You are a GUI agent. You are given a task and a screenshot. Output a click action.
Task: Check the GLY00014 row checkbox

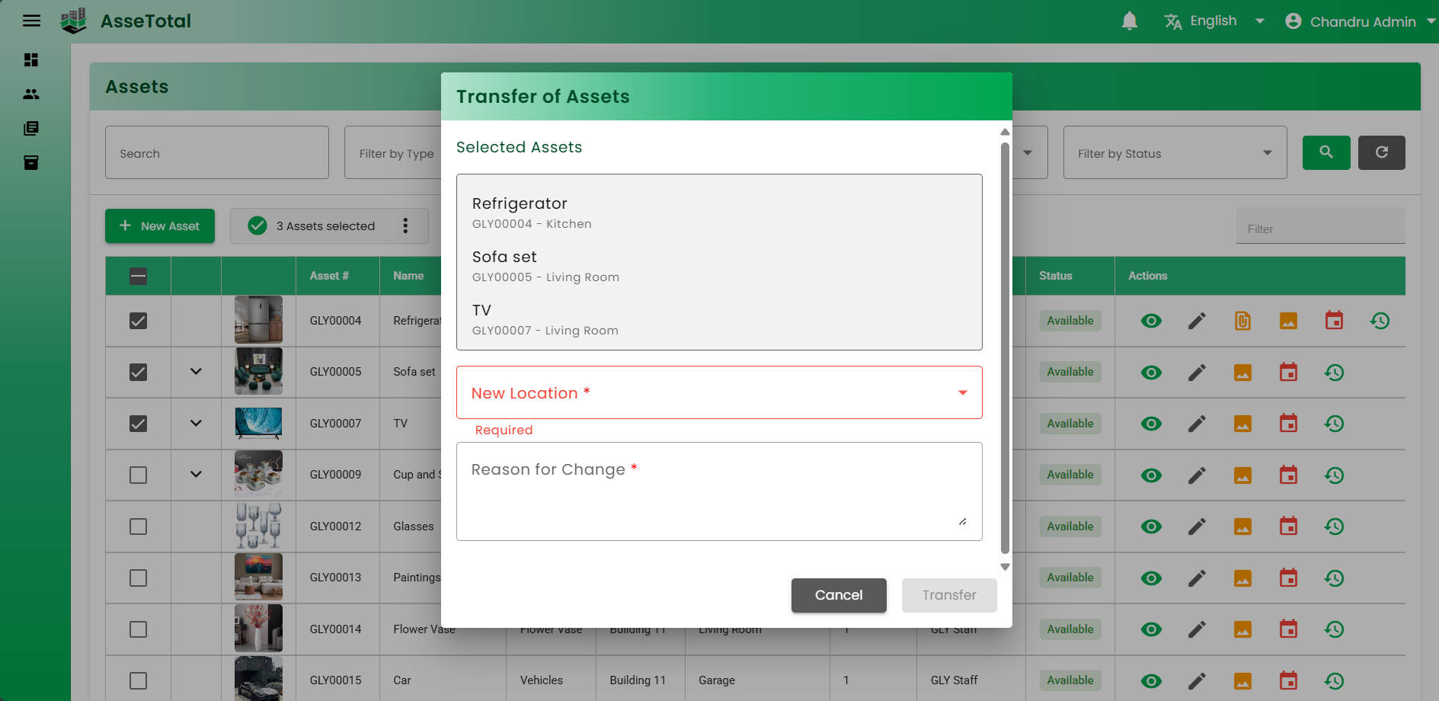point(138,629)
